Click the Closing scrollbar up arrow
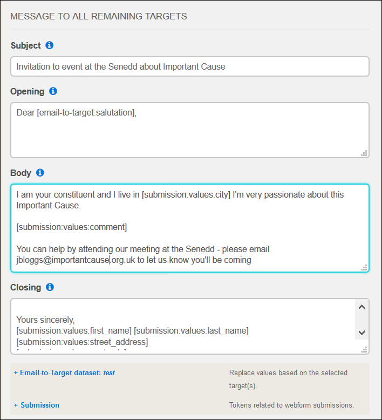The height and width of the screenshot is (420, 382). click(361, 307)
